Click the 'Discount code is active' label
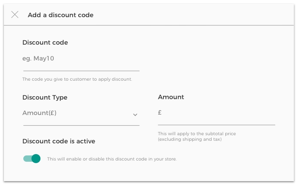Screen dimensions: 298x185 (58, 141)
